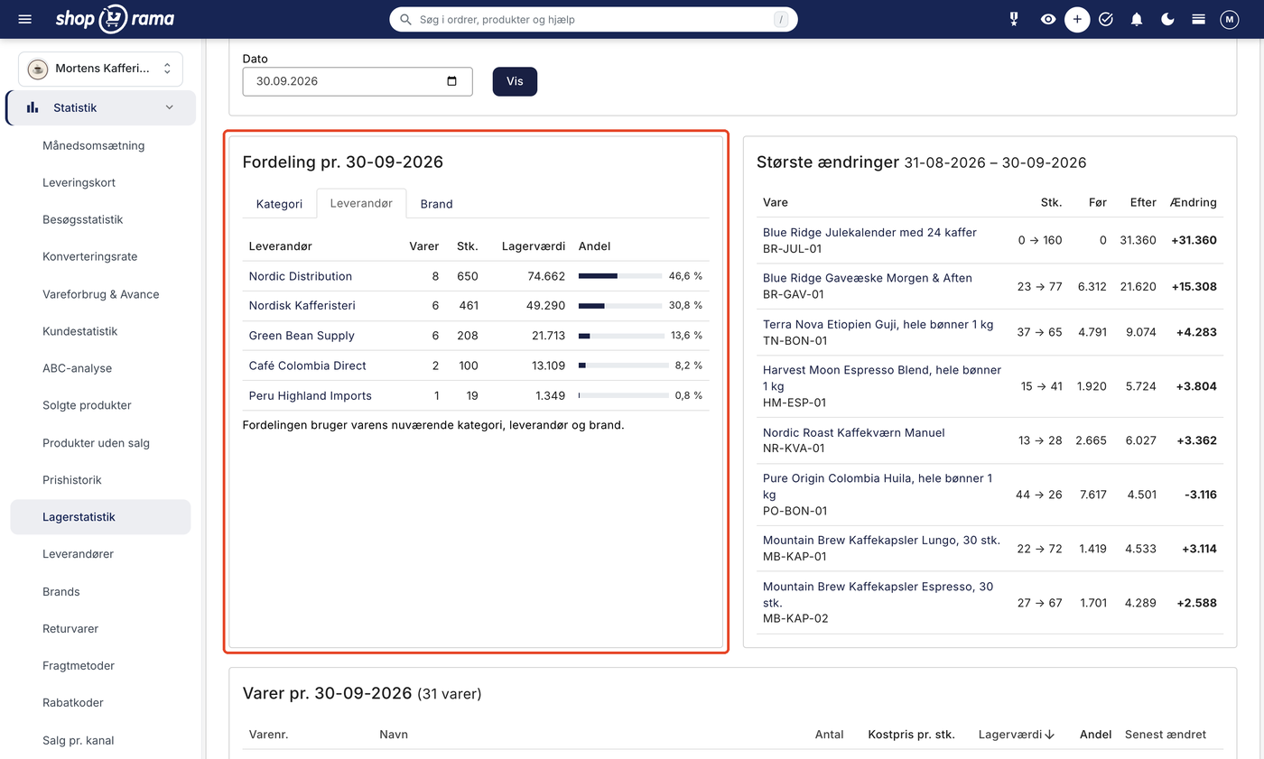The image size is (1264, 759).
Task: Open the Mortens Kafferi shop selector
Action: [100, 69]
